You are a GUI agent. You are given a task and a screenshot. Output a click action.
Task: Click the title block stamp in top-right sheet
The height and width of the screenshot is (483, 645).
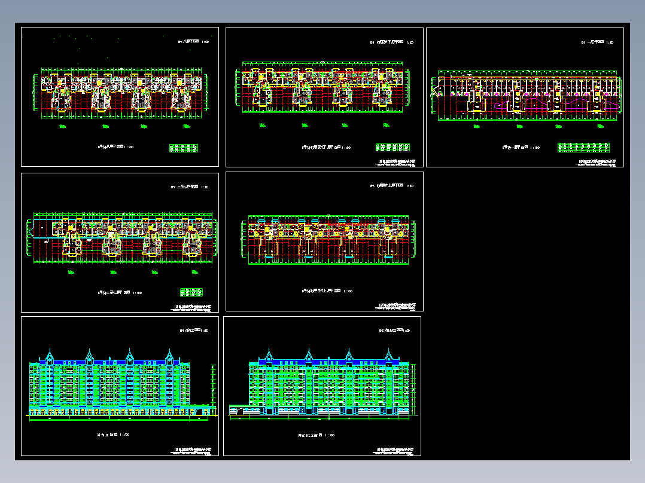597,163
